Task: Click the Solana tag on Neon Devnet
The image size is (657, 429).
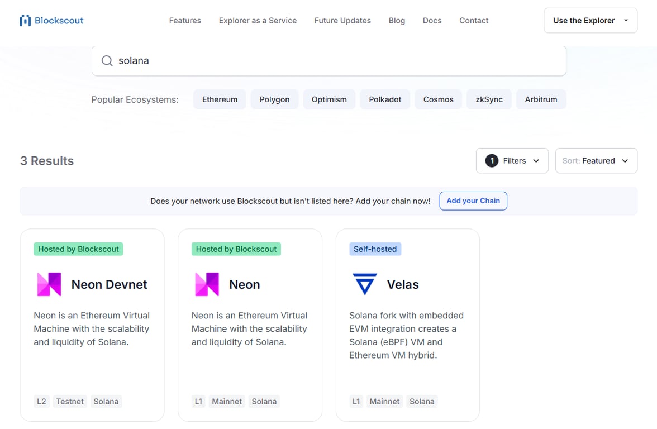Action: tap(106, 401)
